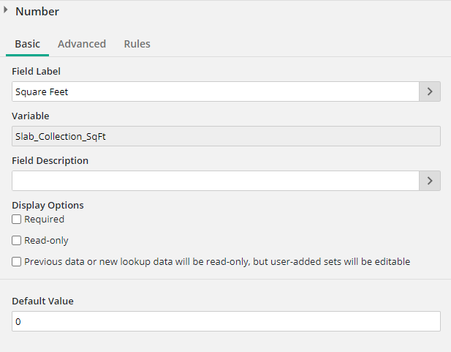Click the Square Feet field label input
The width and height of the screenshot is (451, 352).
[x=215, y=91]
